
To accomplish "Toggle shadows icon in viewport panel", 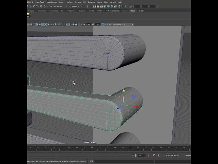I will [51, 25].
